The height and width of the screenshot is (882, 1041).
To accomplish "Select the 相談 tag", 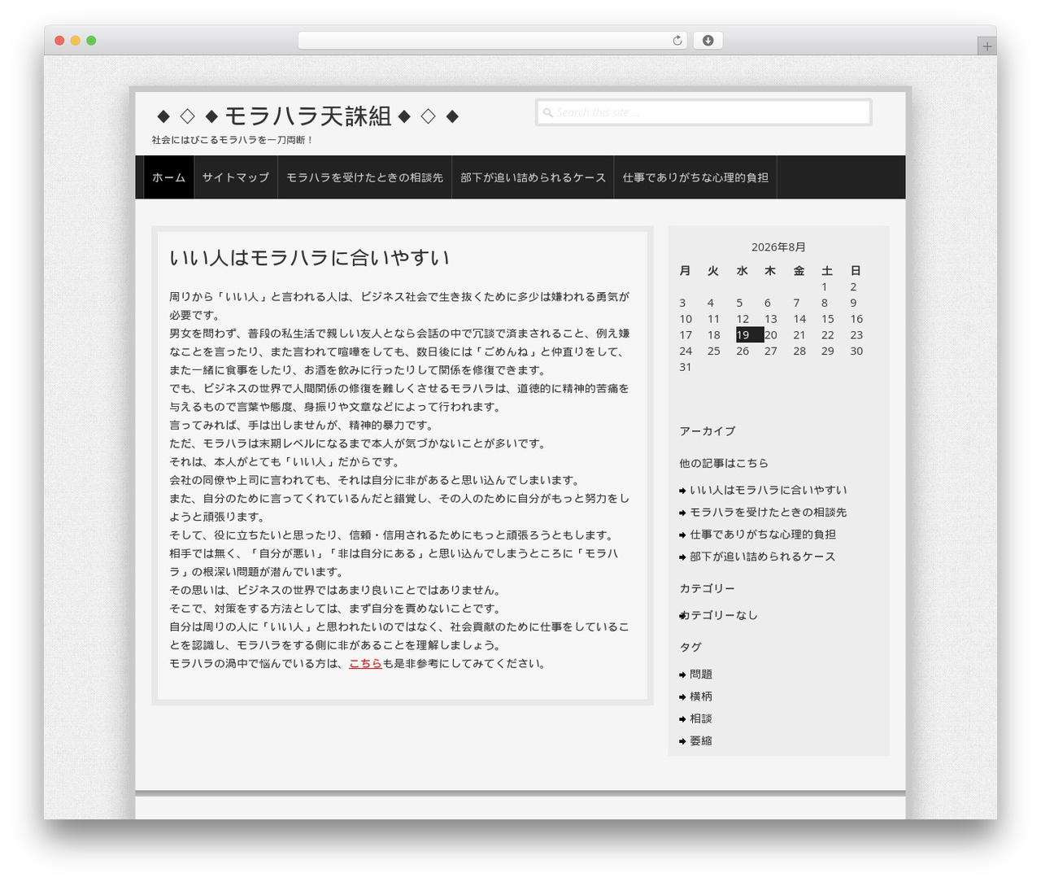I will pyautogui.click(x=701, y=718).
